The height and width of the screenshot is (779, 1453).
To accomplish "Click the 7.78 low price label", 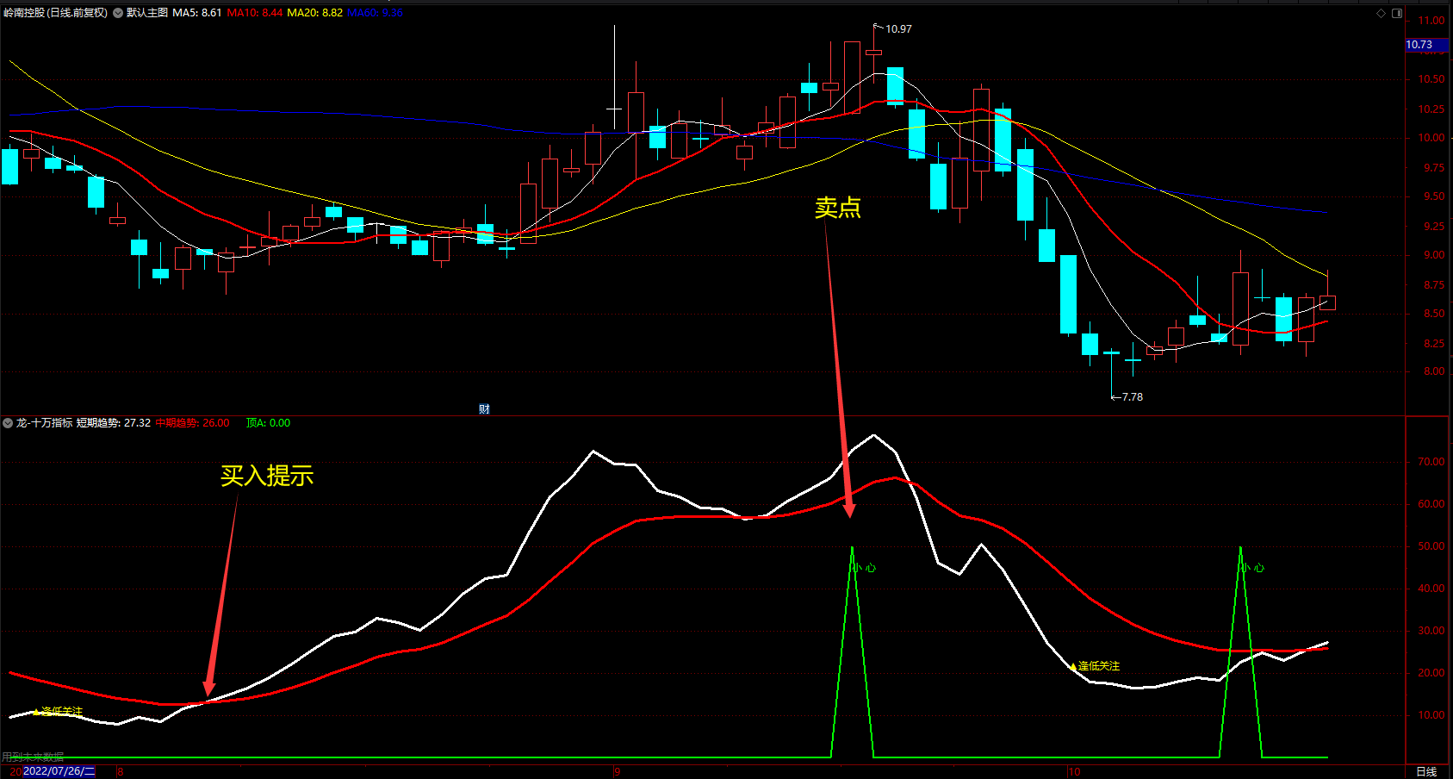I will pyautogui.click(x=1132, y=397).
